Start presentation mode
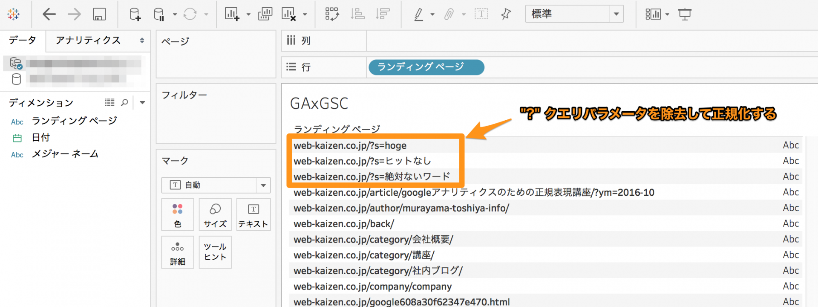The height and width of the screenshot is (307, 818). [685, 14]
